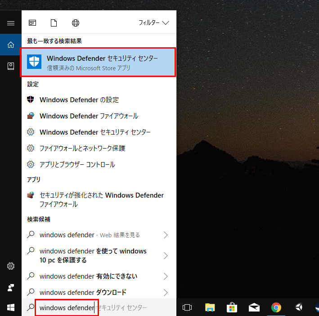Screen dimensions: 319x316
Task: Open the Notebook icon in the sidebar
Action: click(x=11, y=66)
